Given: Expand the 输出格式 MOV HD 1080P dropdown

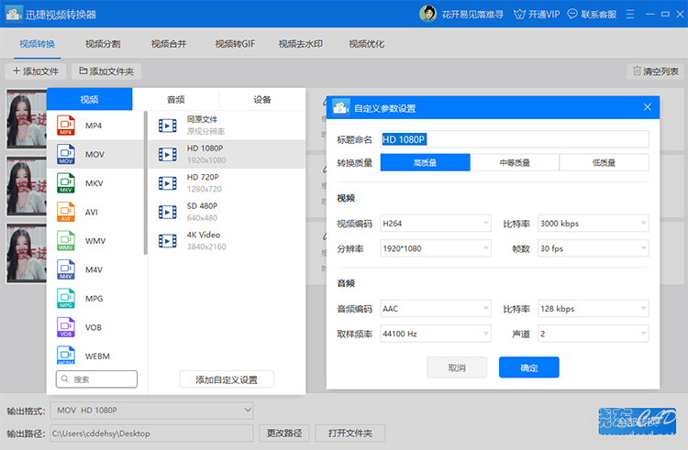Looking at the screenshot, I should [151, 411].
